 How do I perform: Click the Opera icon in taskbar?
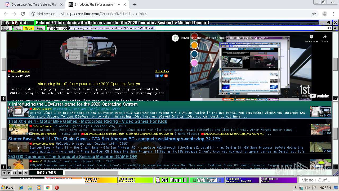tap(57, 188)
